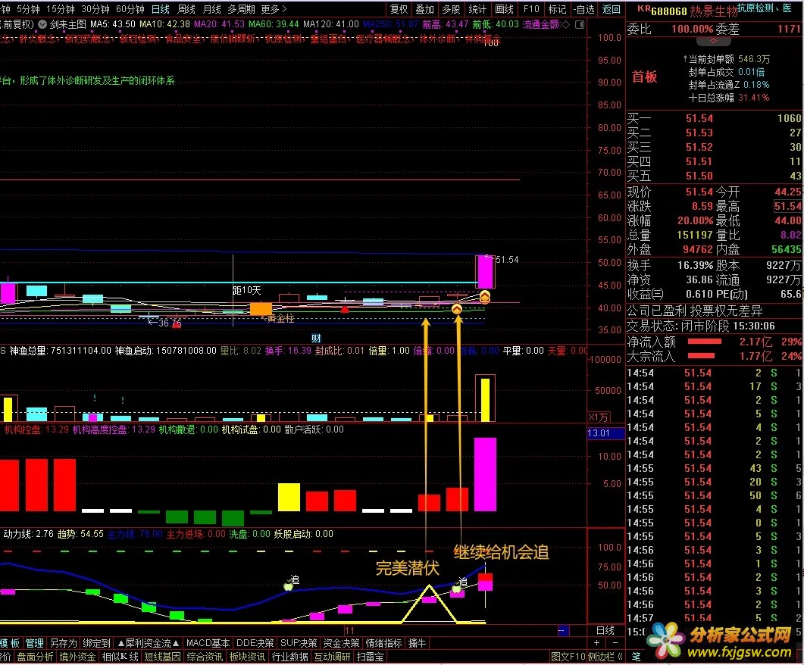Switch to the 60分钟 period
Screen dimensions: 804x665
pos(130,9)
